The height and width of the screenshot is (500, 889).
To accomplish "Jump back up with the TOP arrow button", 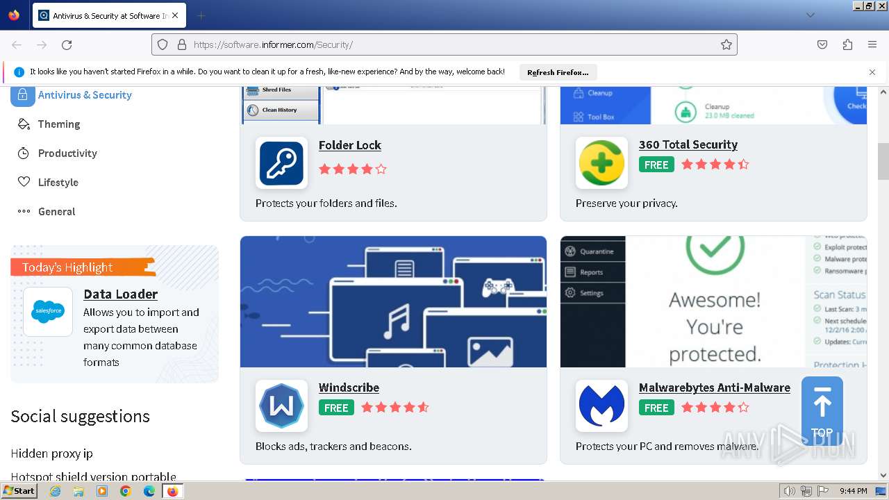I will (822, 411).
